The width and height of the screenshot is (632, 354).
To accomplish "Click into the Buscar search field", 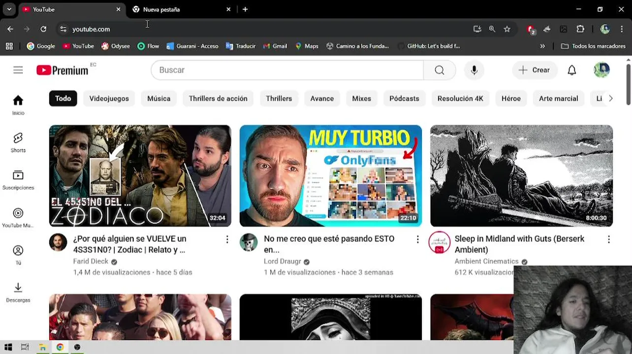I will pyautogui.click(x=287, y=70).
